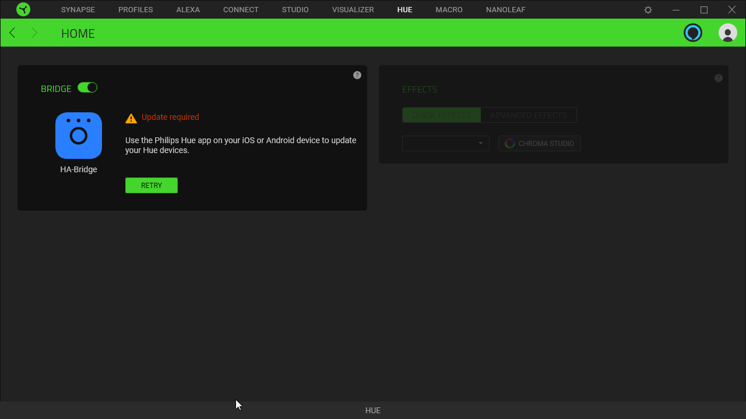Click the back navigation arrow

[12, 33]
